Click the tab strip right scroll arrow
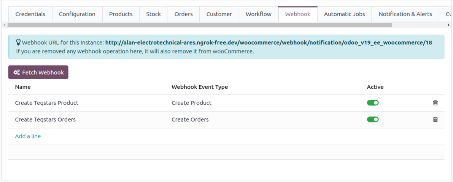Image resolution: width=453 pixels, height=182 pixels. click(449, 25)
